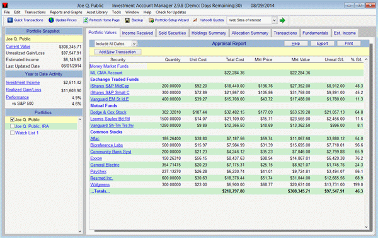Click the red application logo icon
This screenshot has height=238, width=378.
coord(5,5)
